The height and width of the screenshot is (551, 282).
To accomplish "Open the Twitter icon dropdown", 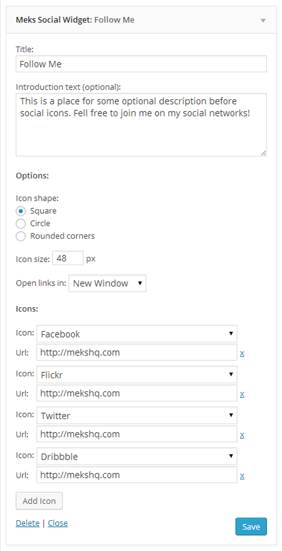I will pyautogui.click(x=137, y=415).
